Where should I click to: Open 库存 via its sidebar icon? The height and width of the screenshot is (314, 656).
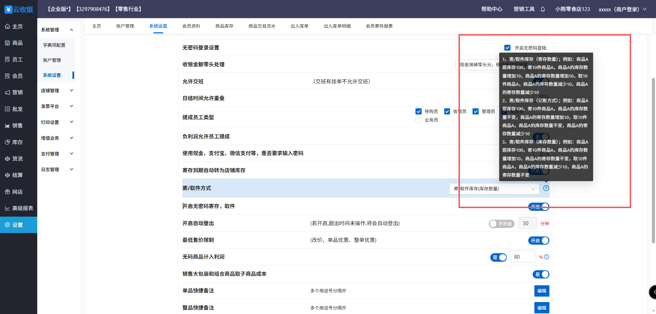[x=8, y=142]
